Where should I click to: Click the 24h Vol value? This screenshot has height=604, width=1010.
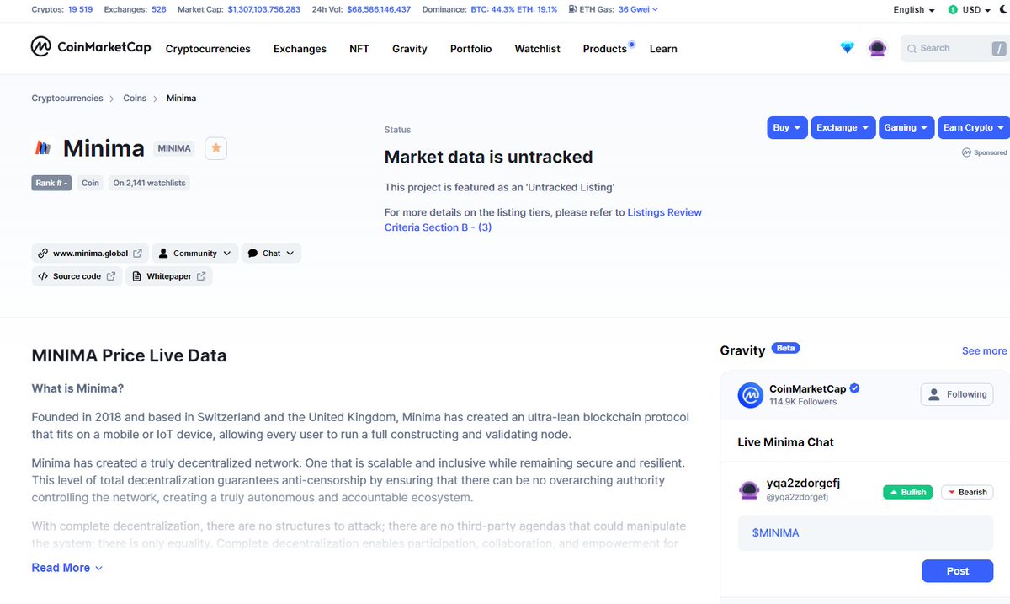tap(379, 9)
